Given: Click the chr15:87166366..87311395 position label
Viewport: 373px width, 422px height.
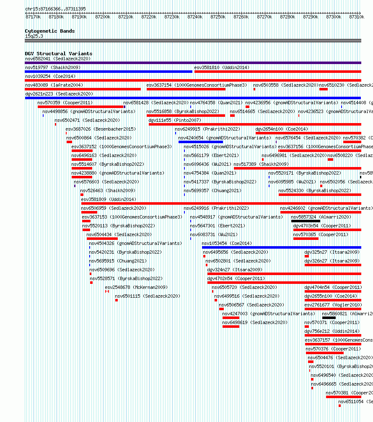Looking at the screenshot, I should [55, 9].
